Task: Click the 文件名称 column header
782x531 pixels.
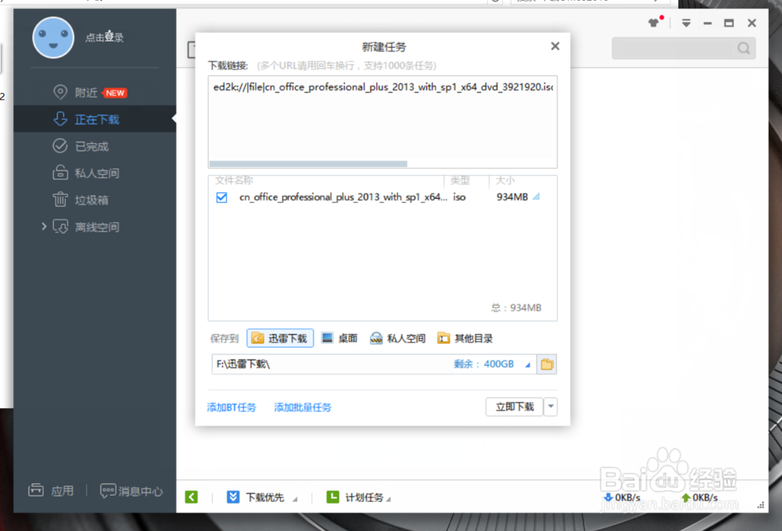Action: (234, 180)
